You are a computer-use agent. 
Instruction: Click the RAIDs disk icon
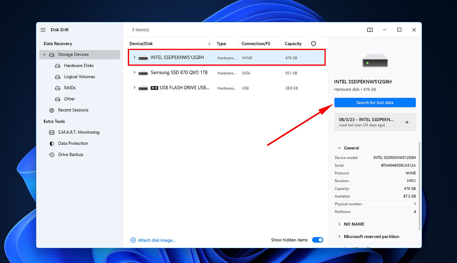coord(57,88)
